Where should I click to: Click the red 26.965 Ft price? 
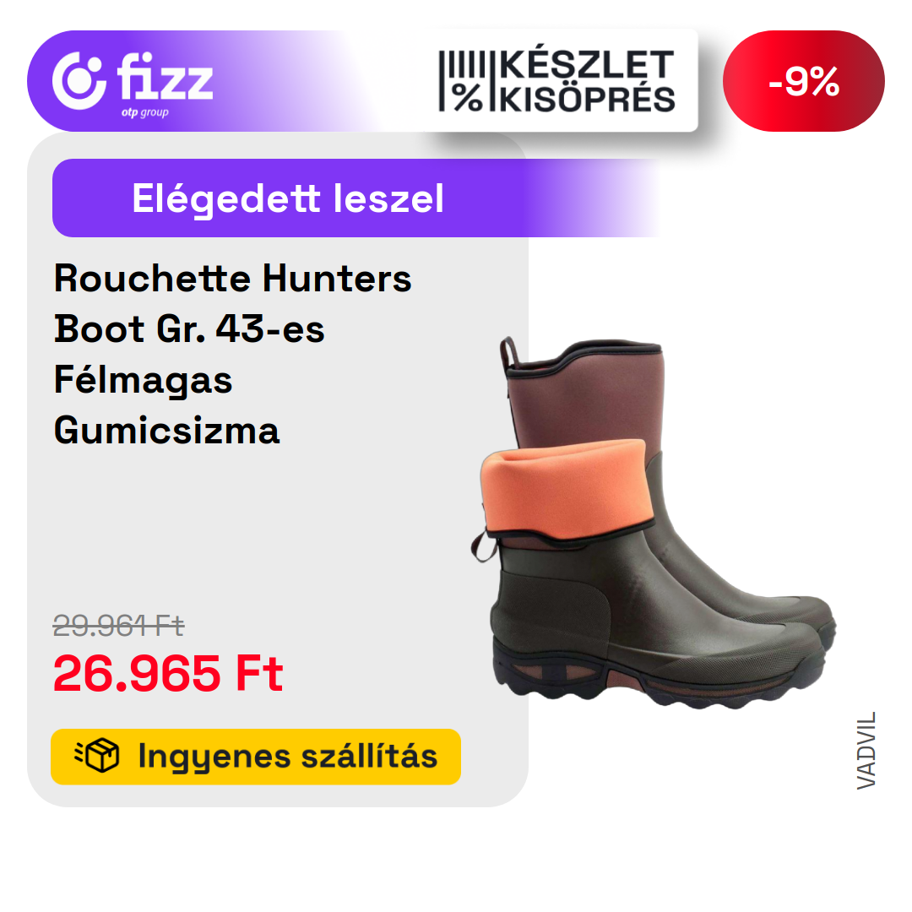167,674
